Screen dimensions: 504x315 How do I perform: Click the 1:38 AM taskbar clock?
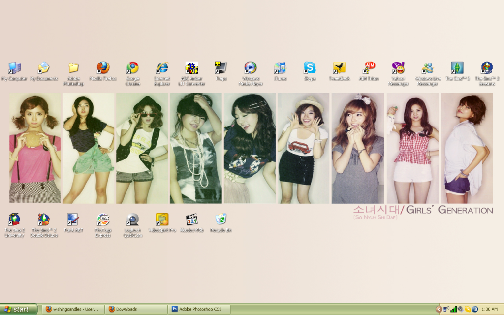tap(490, 309)
